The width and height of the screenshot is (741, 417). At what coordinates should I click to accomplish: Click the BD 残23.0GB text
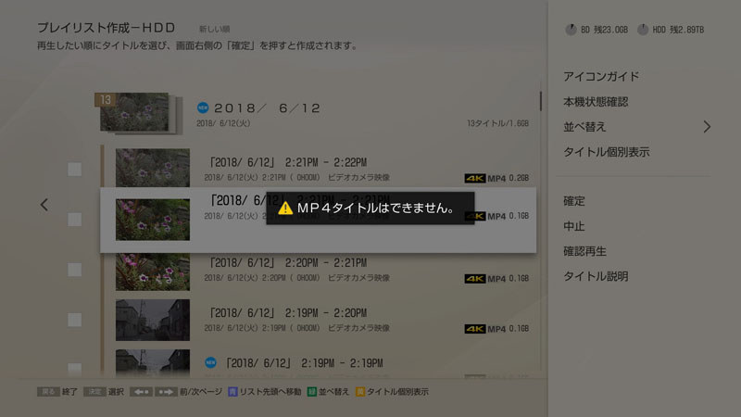pyautogui.click(x=605, y=30)
